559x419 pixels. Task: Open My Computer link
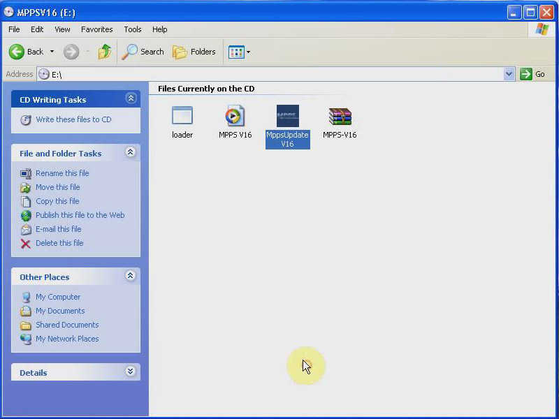[58, 297]
